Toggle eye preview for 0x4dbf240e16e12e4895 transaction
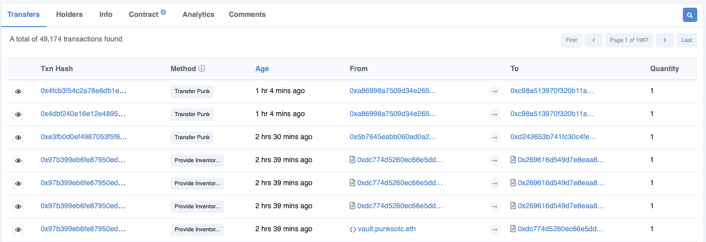Image resolution: width=706 pixels, height=242 pixels. click(18, 115)
